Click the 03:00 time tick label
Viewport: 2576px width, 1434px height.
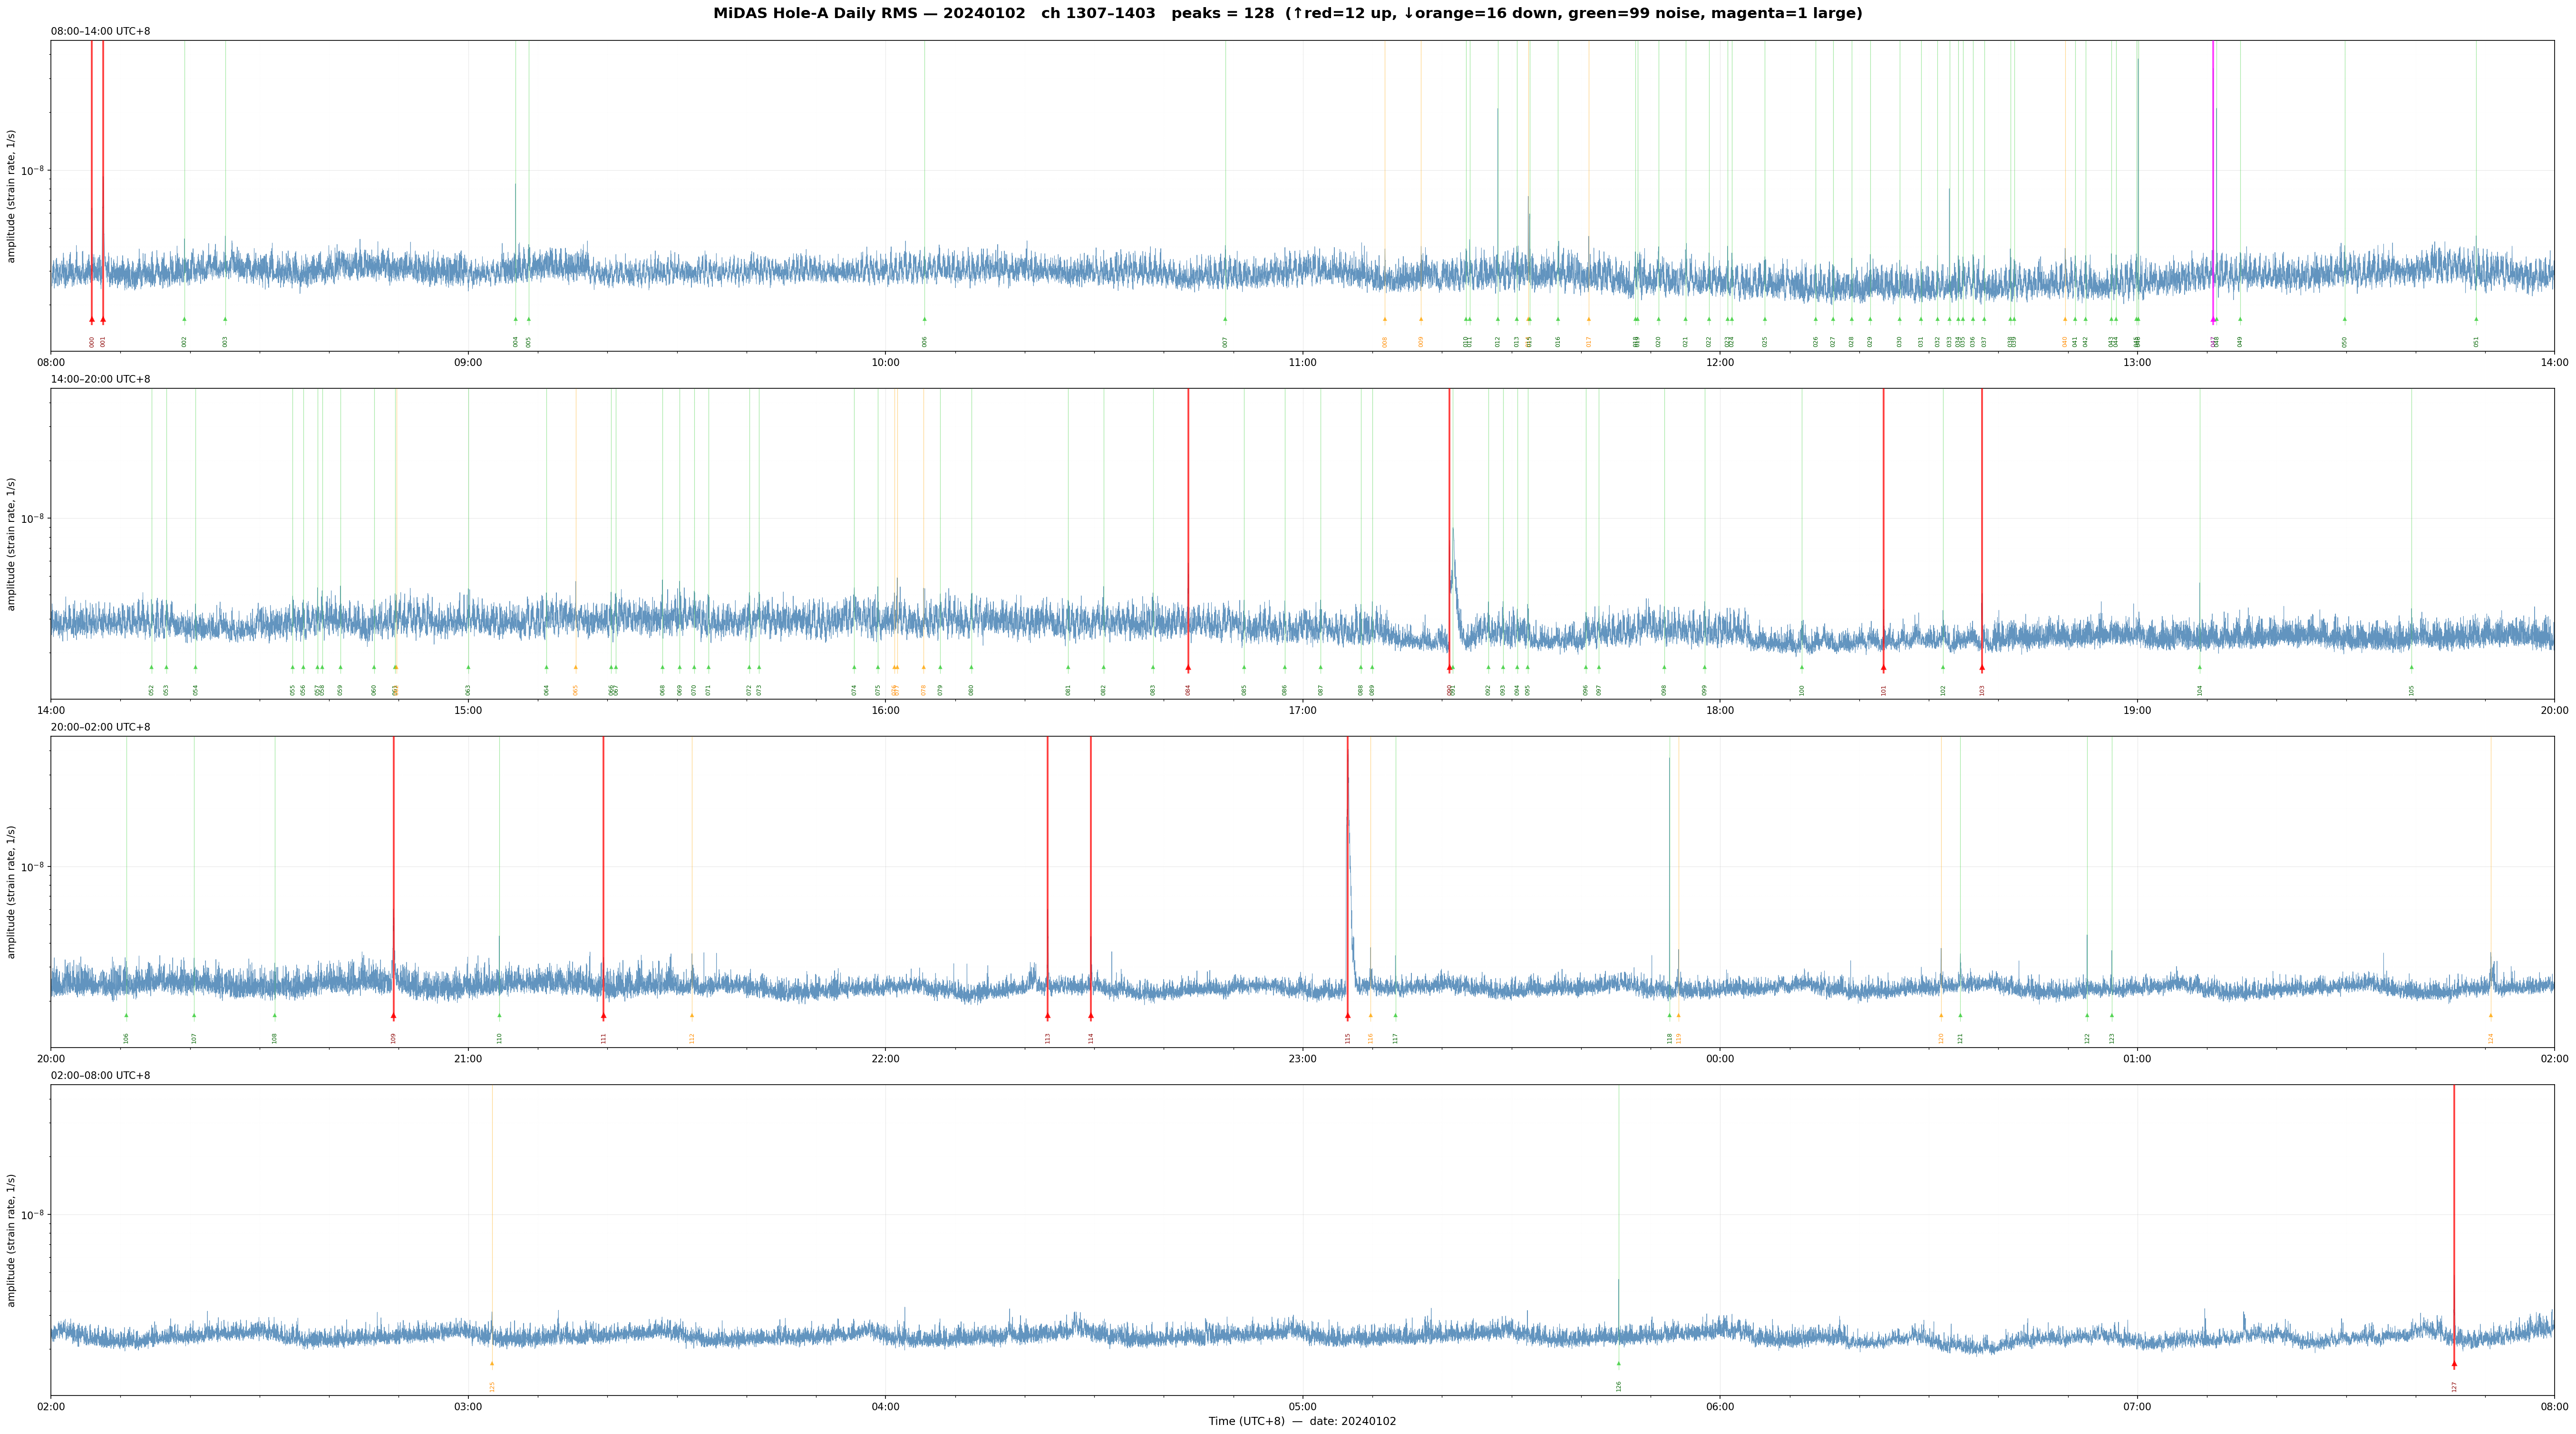point(468,1407)
